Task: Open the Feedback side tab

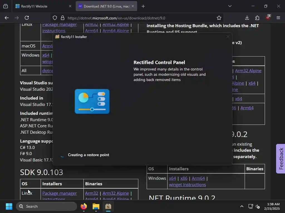Action: pyautogui.click(x=281, y=159)
